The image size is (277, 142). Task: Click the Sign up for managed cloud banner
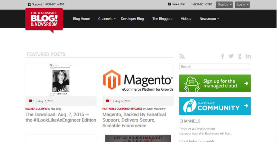[x=215, y=83]
